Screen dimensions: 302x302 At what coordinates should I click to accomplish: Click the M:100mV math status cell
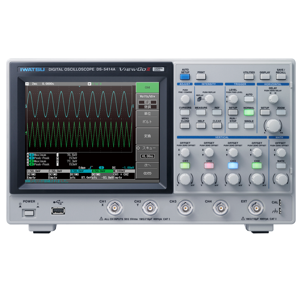(124, 171)
